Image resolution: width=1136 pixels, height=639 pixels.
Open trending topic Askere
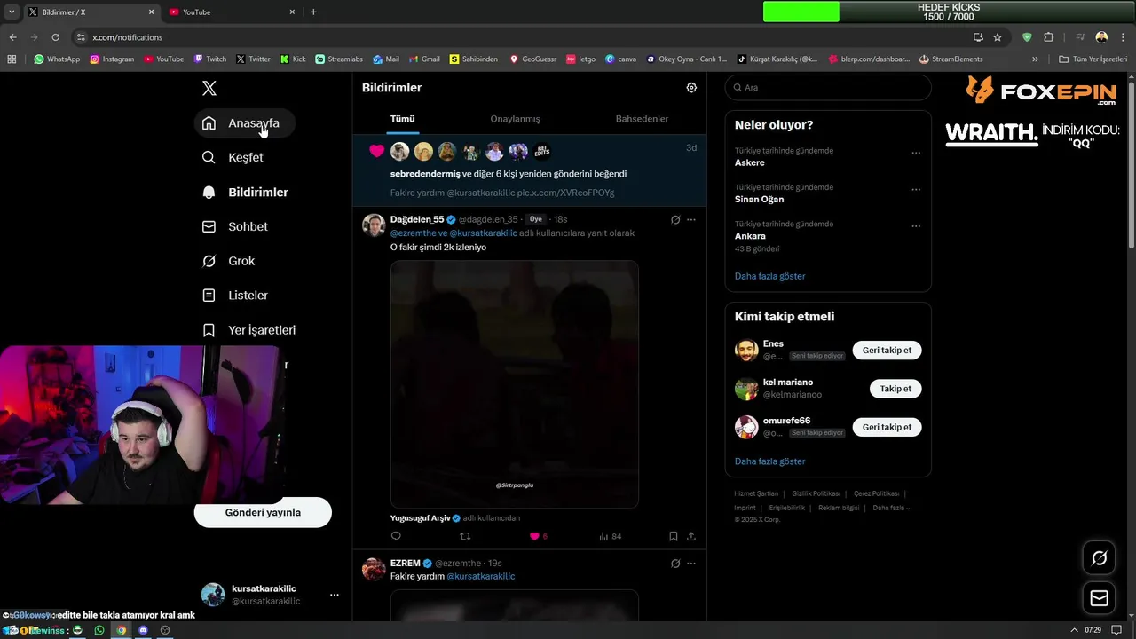[750, 163]
